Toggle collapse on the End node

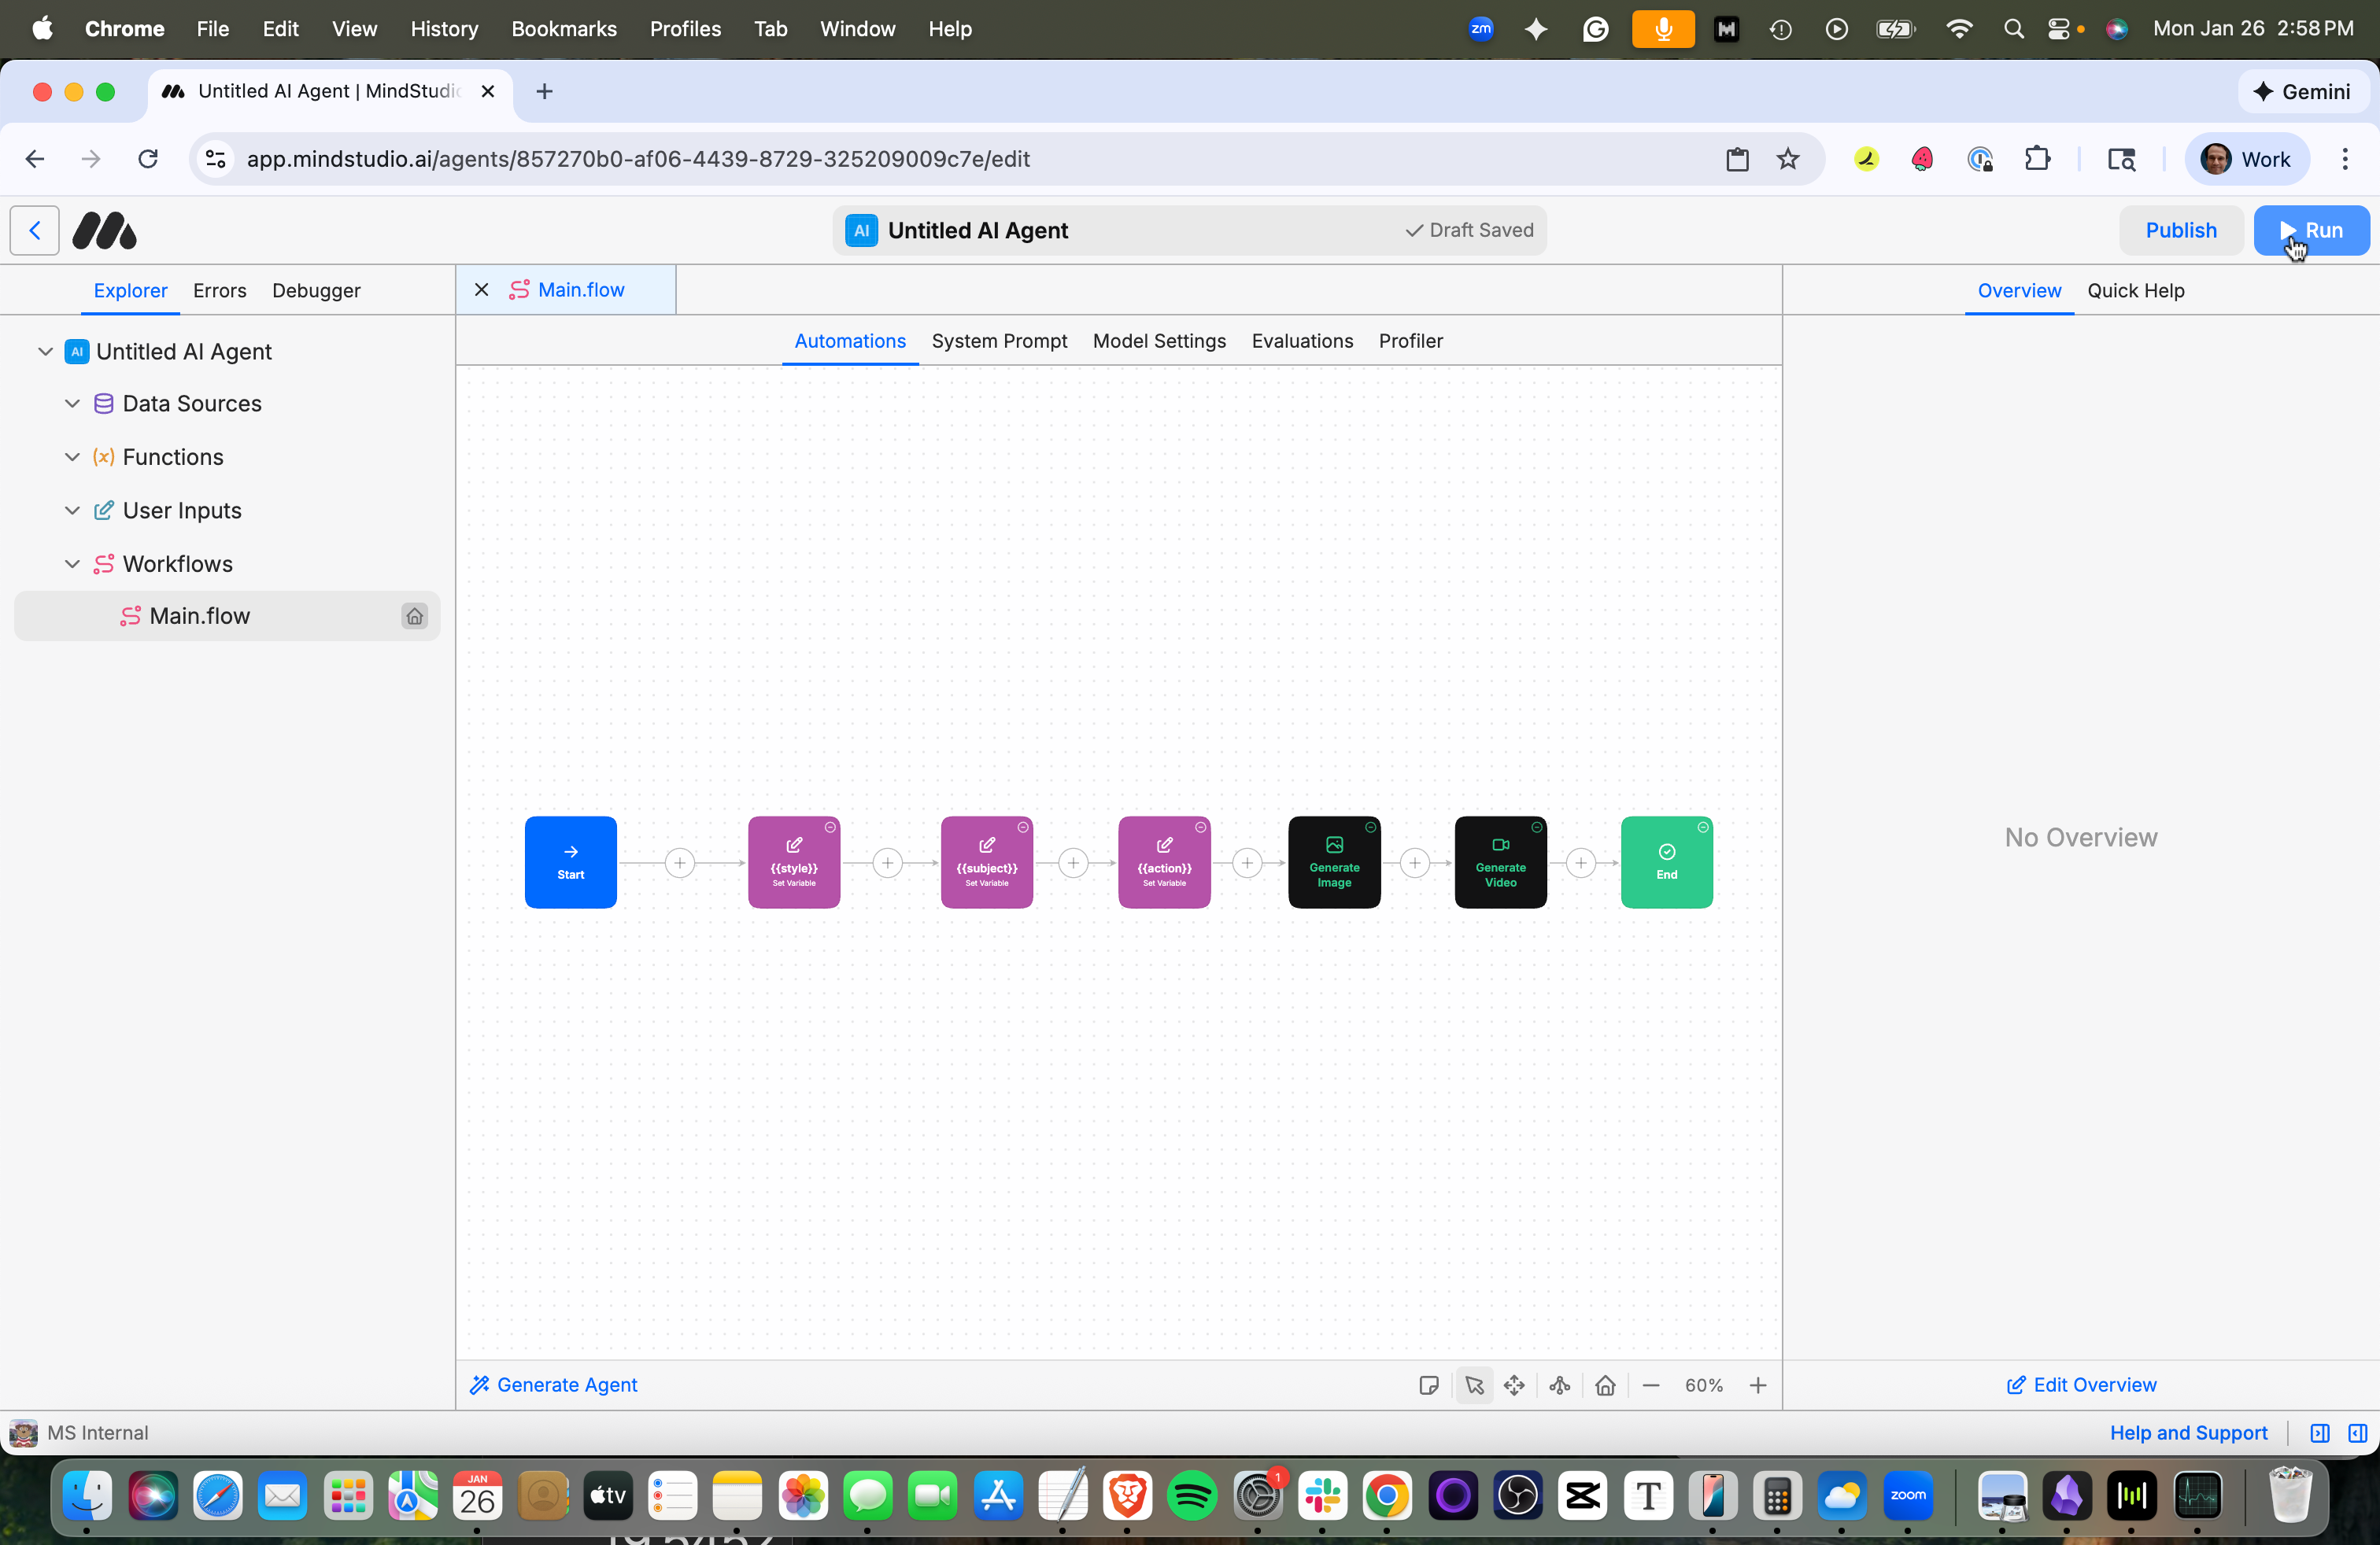coord(1703,828)
